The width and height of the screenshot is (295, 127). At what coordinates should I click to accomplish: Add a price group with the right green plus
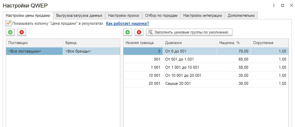(128, 32)
